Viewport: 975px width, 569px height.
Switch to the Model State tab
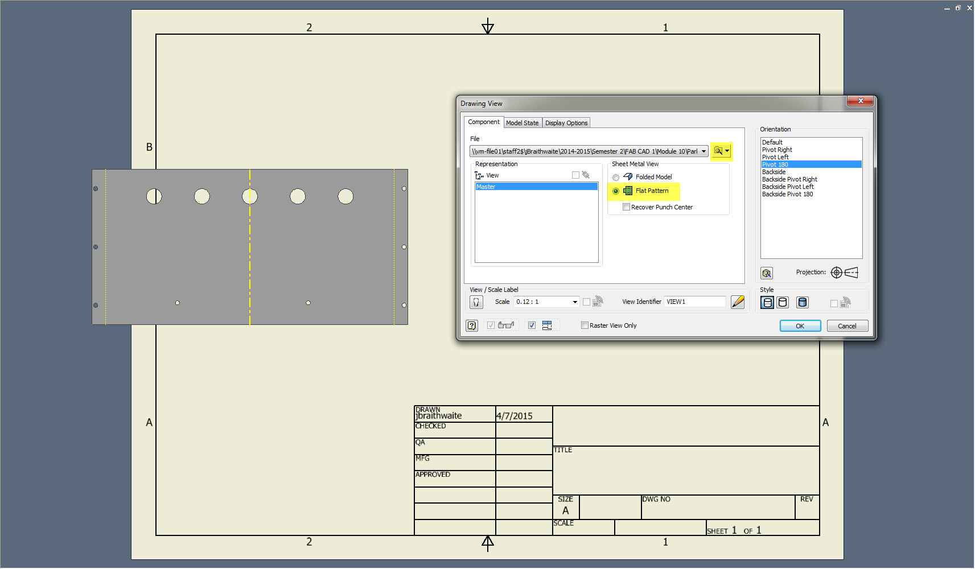click(x=523, y=123)
